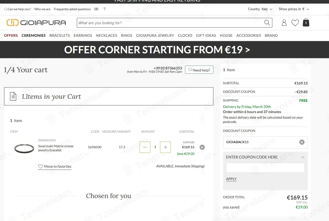329x221 pixels.
Task: Click the measure value 17.5
Action: click(x=122, y=147)
